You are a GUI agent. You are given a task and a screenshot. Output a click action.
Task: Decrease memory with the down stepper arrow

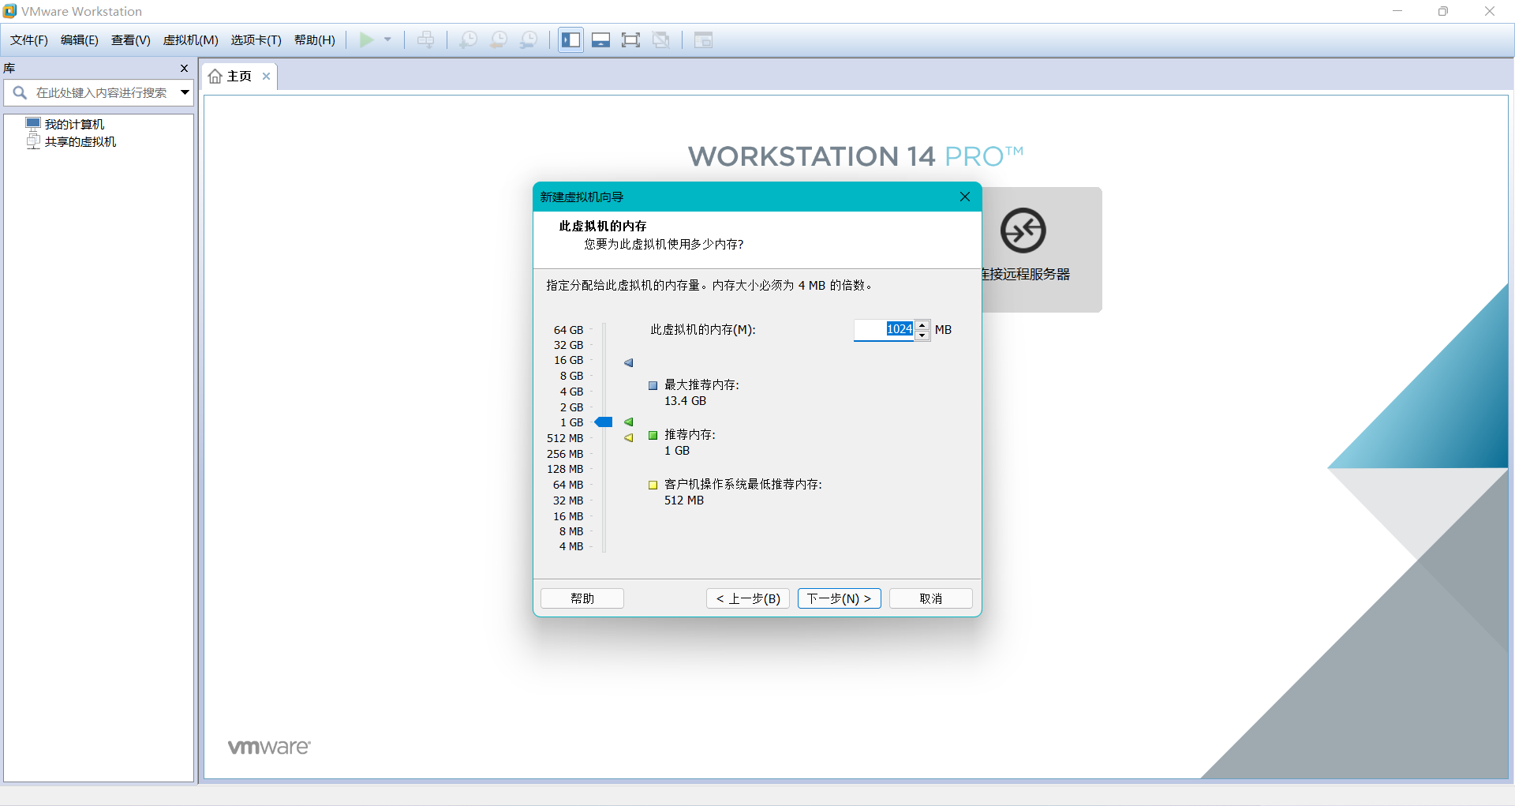click(x=922, y=336)
